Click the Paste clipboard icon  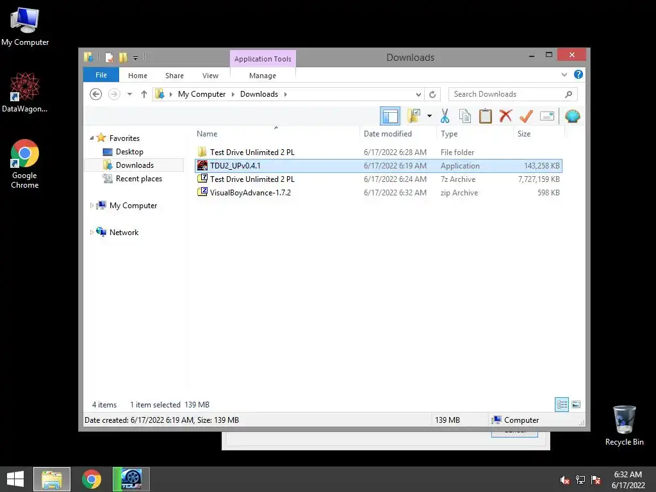click(x=486, y=116)
